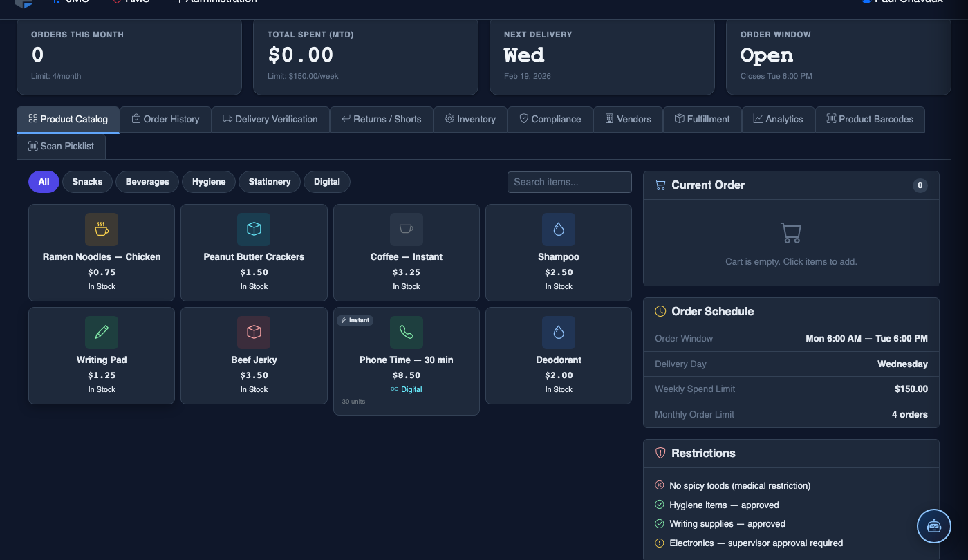Click the "Closes Tue 6:00 PM" text

coord(776,76)
